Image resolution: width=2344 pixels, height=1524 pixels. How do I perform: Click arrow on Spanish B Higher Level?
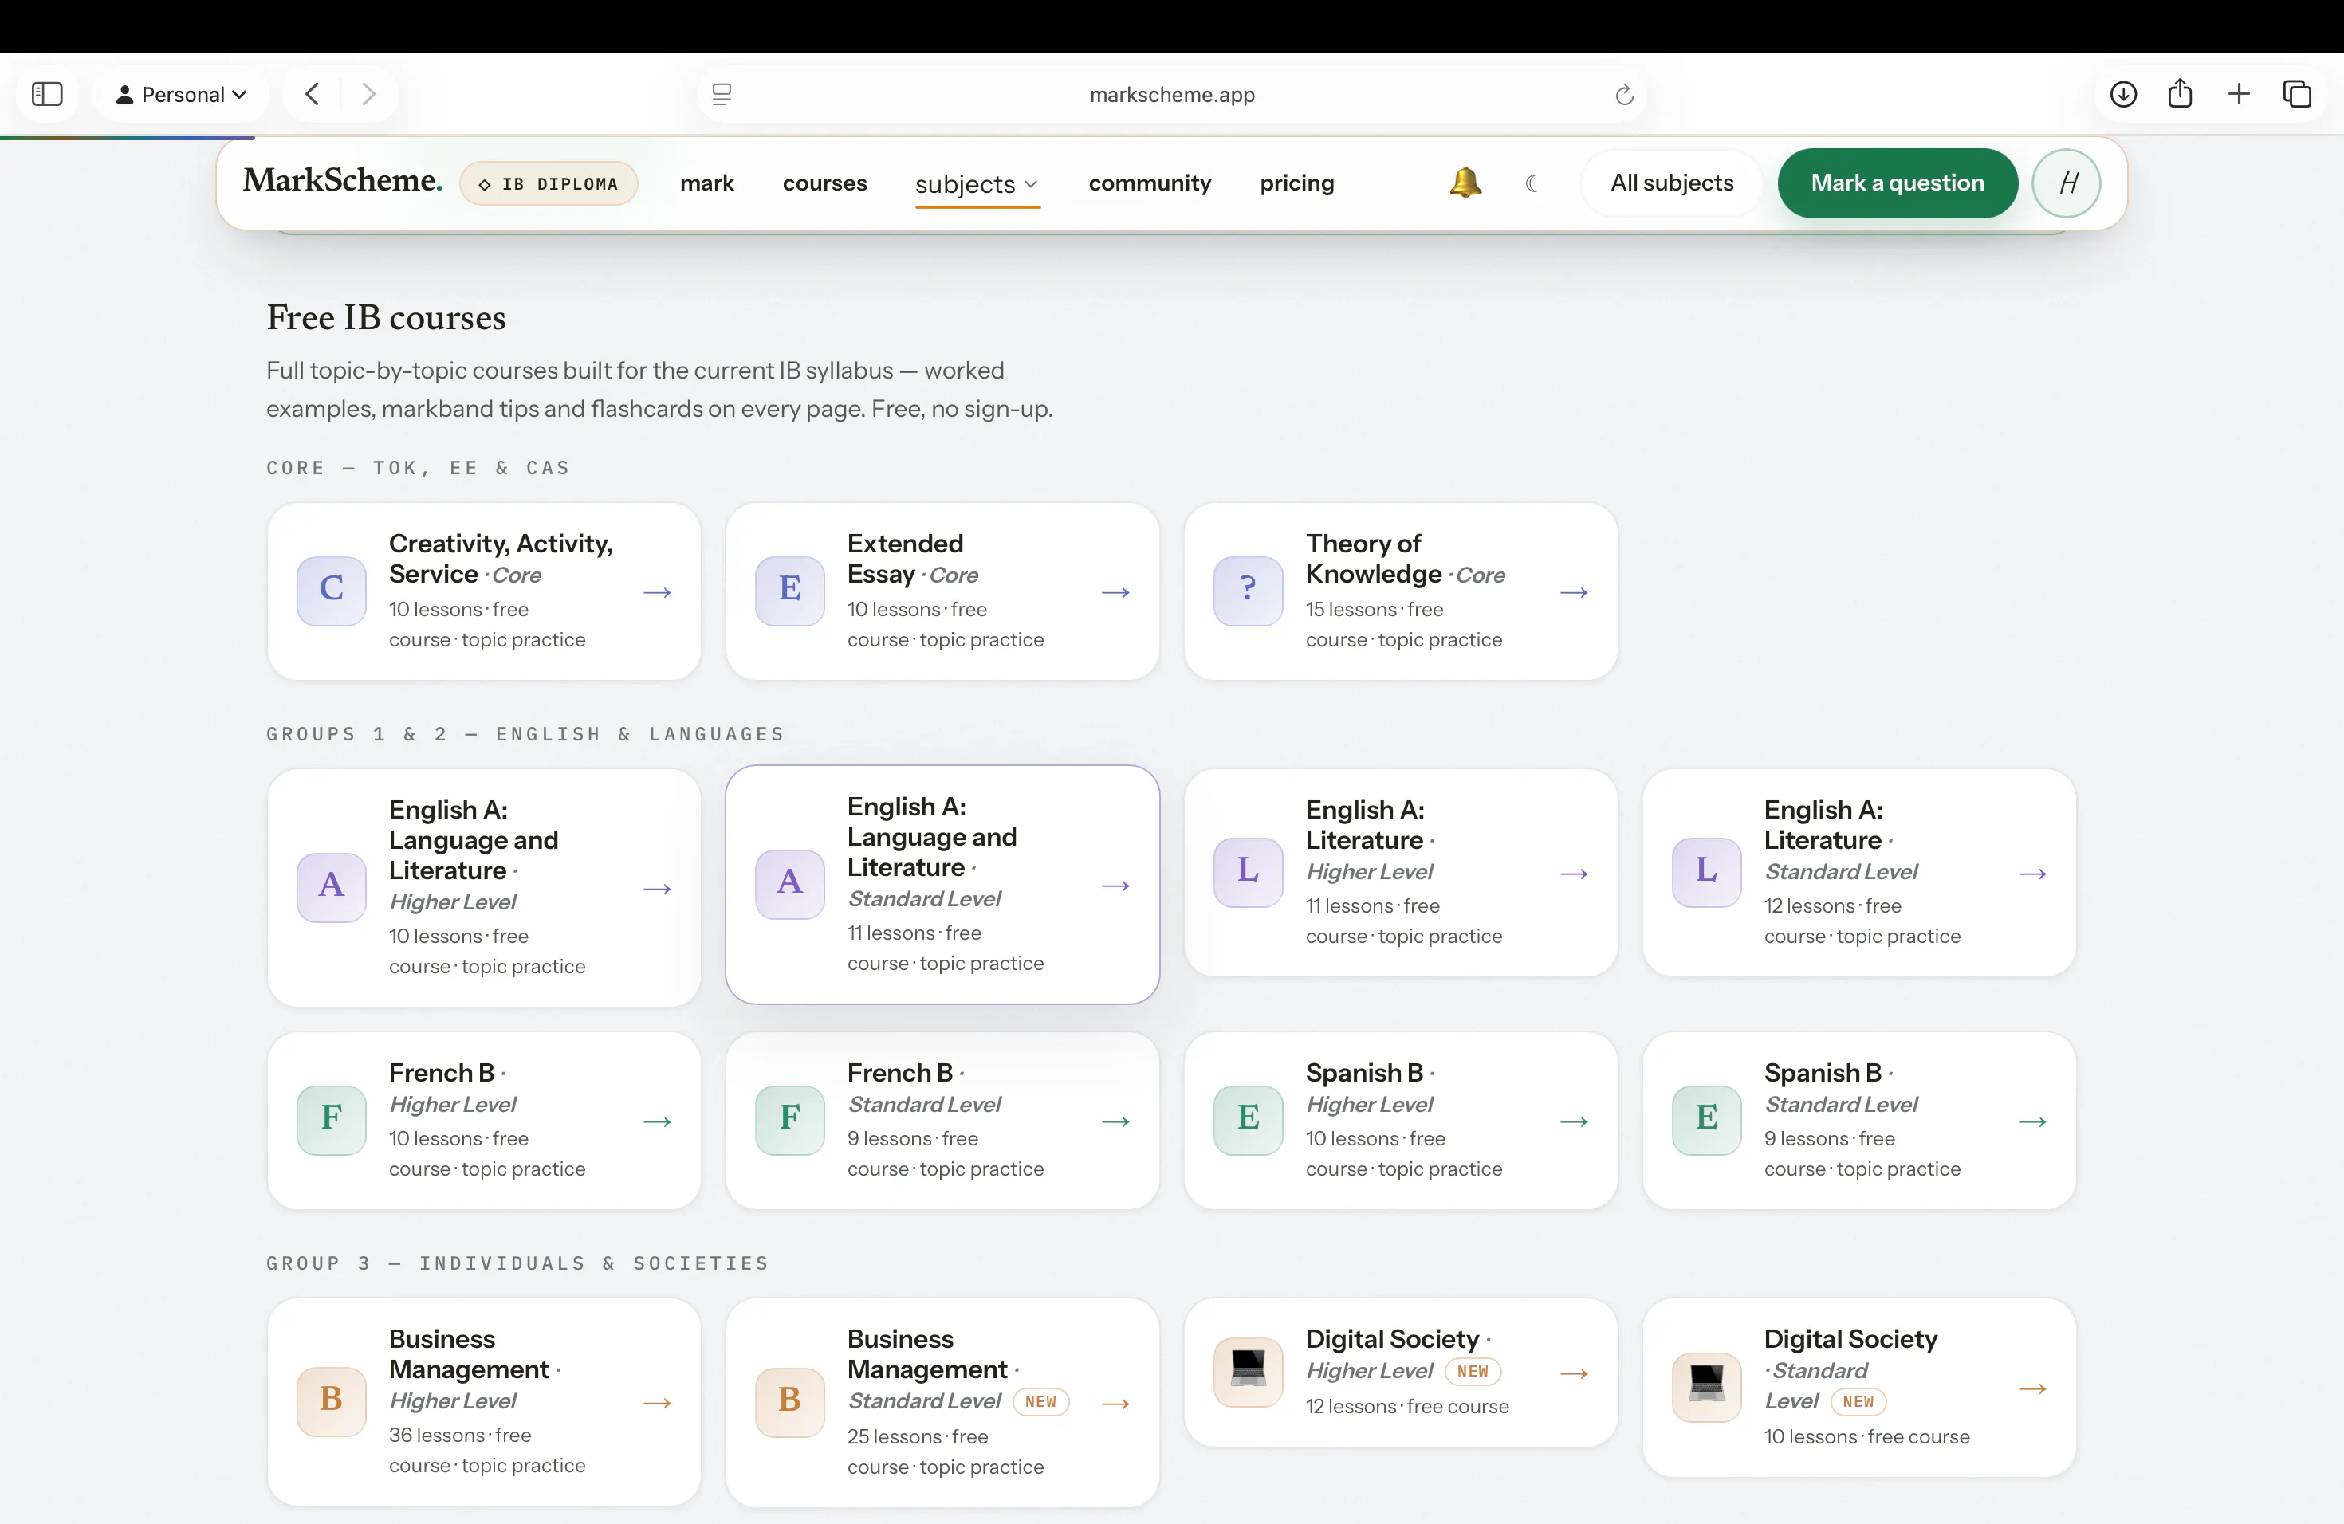1574,1121
